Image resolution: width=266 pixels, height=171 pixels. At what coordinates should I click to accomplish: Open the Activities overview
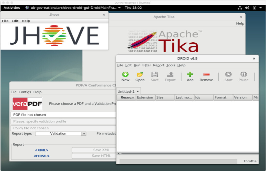(12, 8)
